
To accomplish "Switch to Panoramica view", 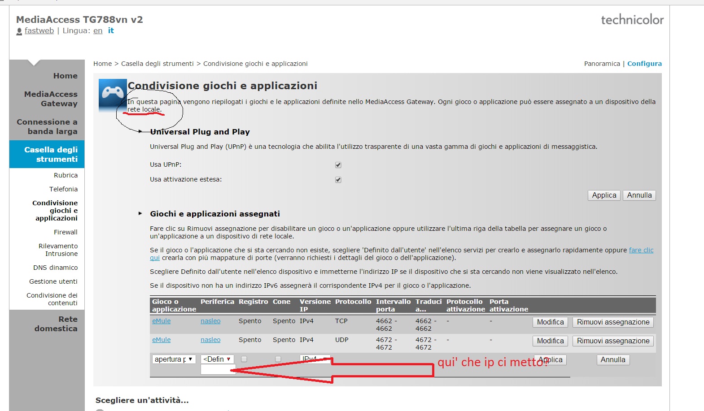I will [602, 64].
